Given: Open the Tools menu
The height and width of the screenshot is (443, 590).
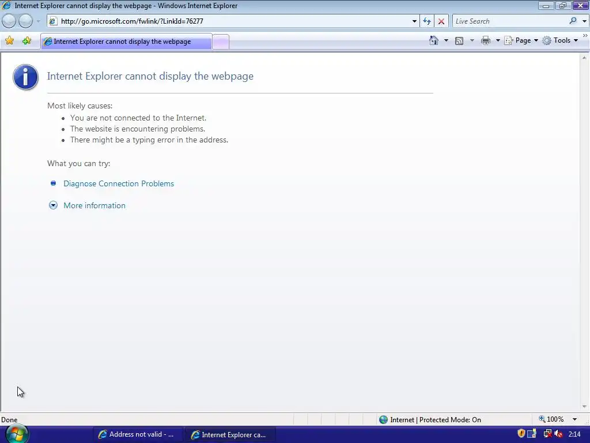Looking at the screenshot, I should pos(560,40).
